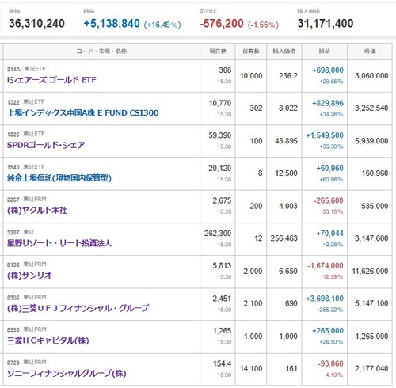This screenshot has height=388, width=396.
Task: Click current price 262,300
Action: tap(218, 234)
